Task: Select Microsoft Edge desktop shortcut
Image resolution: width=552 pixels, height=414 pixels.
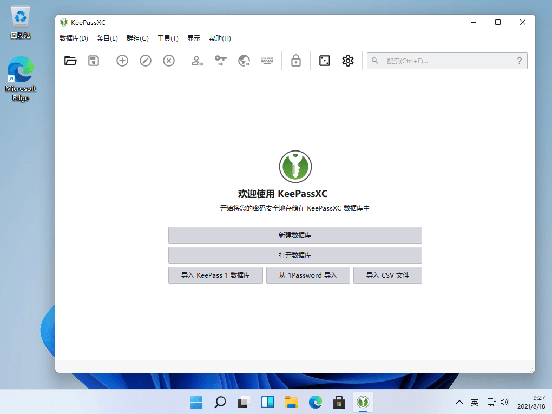Action: pyautogui.click(x=21, y=79)
